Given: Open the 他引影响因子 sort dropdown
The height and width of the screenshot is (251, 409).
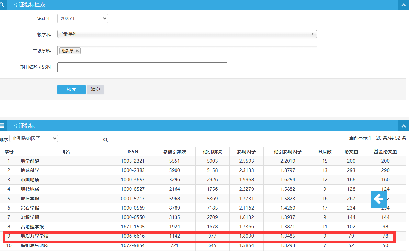Looking at the screenshot, I should point(34,138).
